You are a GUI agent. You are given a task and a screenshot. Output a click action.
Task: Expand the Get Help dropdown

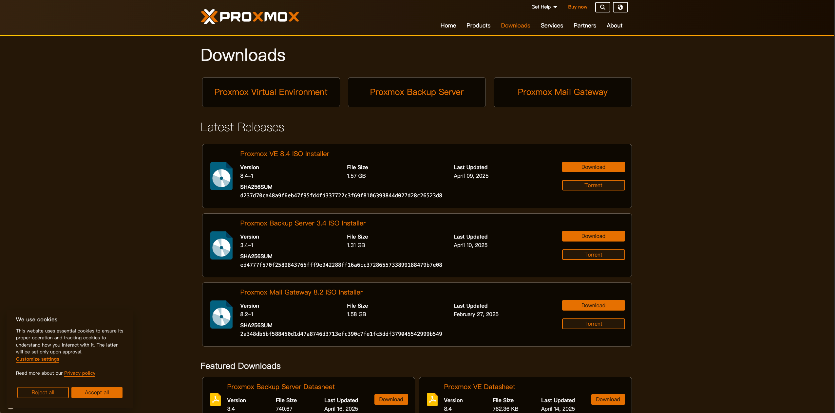544,7
